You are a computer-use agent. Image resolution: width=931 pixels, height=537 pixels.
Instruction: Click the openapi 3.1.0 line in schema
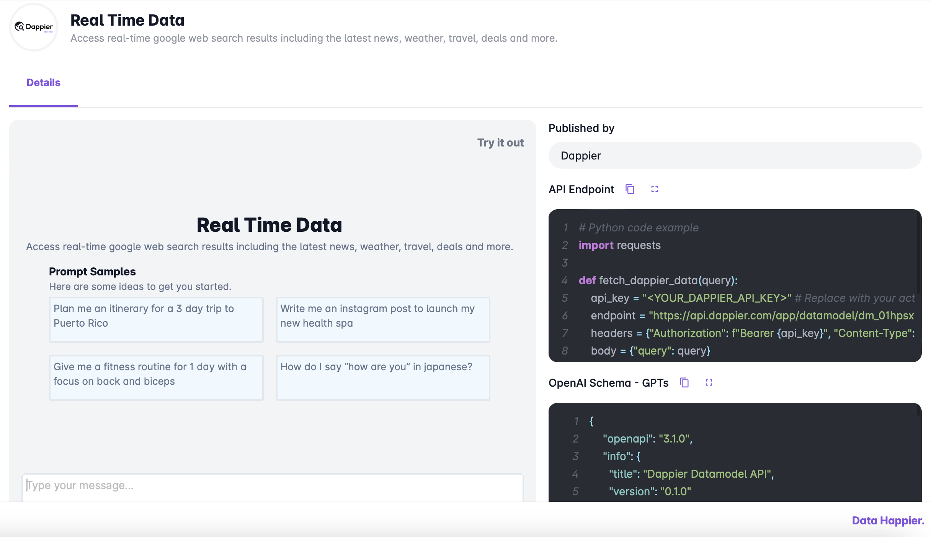click(x=647, y=439)
